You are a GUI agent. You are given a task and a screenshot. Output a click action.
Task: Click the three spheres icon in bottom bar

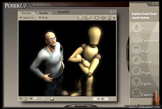[x=44, y=99]
